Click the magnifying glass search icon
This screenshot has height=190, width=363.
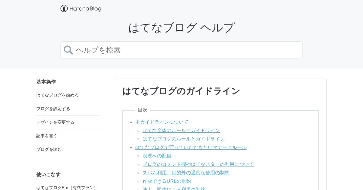coord(68,50)
